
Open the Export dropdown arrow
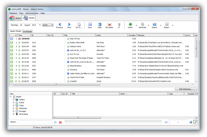173,25
